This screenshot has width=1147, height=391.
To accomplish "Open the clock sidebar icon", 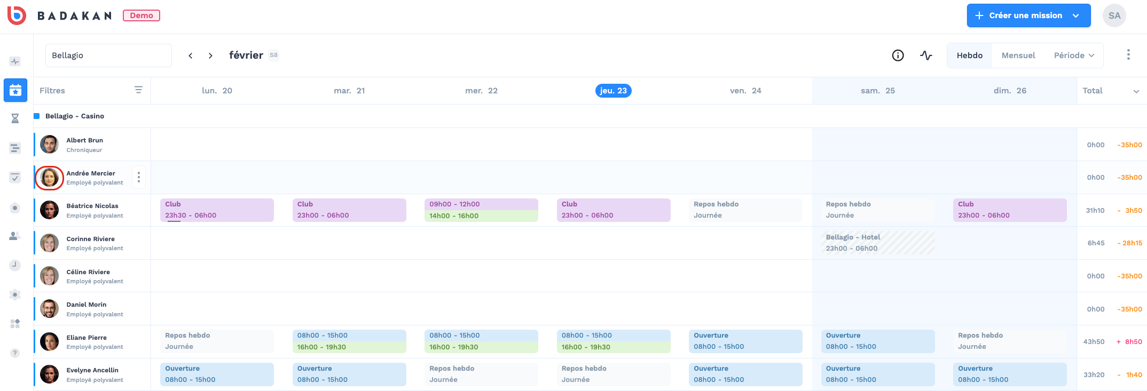I will coord(15,265).
